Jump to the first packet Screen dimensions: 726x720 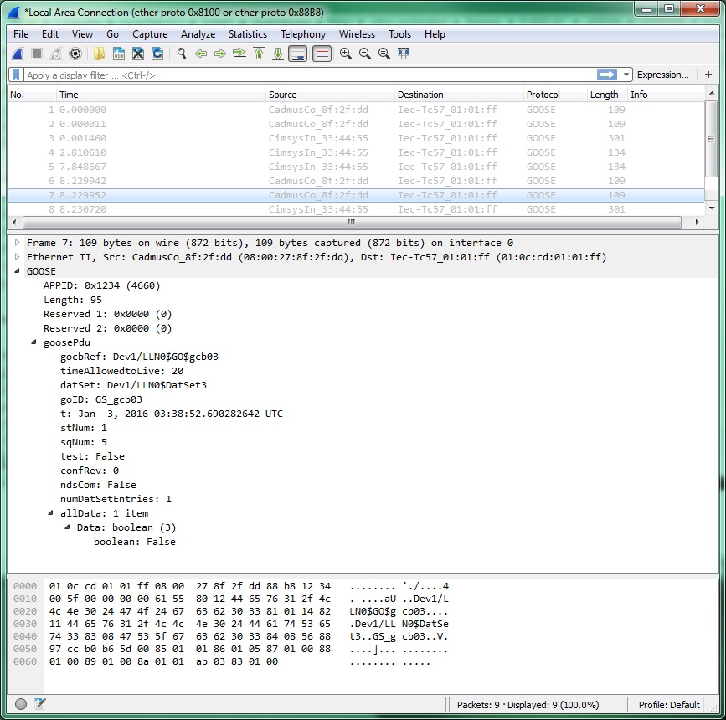tap(259, 54)
